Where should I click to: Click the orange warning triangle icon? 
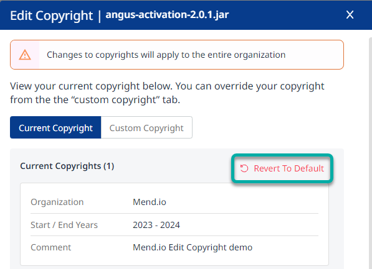(25, 55)
